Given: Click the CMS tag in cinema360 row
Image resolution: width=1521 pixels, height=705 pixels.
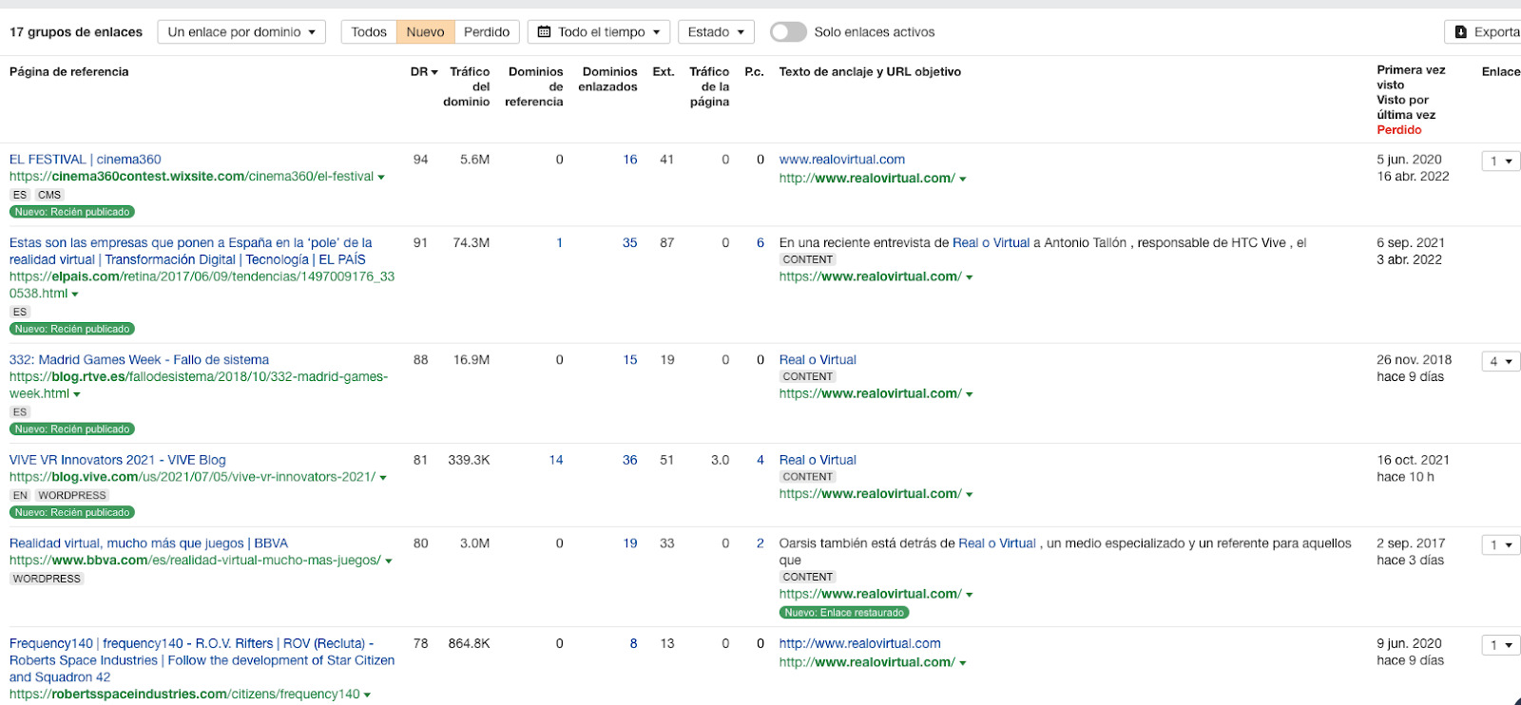Looking at the screenshot, I should (x=49, y=195).
